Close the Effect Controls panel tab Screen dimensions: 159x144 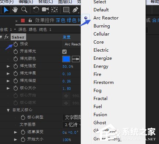(16, 21)
